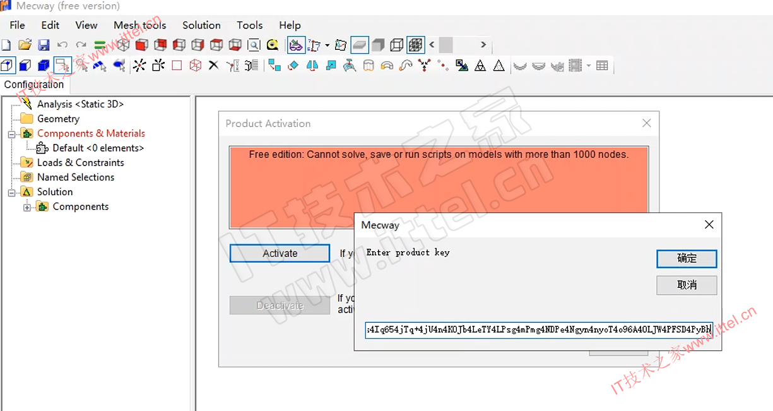
Task: Click the Redo arrow icon
Action: click(81, 45)
